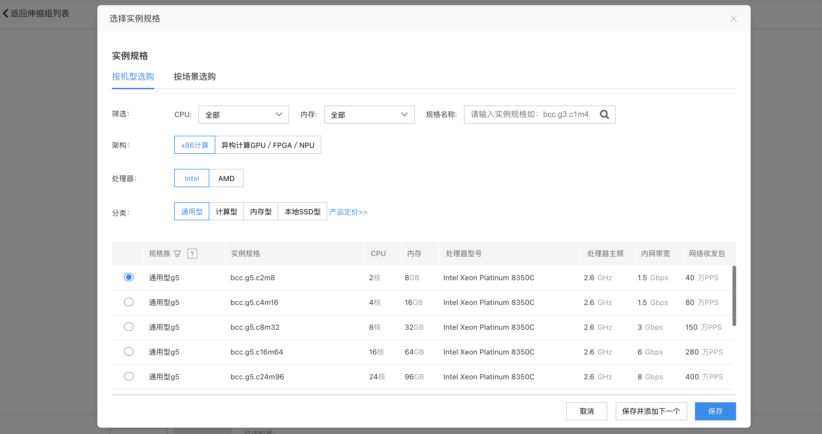This screenshot has height=434, width=822.
Task: Click the table's vertical scrollbar
Action: [734, 296]
